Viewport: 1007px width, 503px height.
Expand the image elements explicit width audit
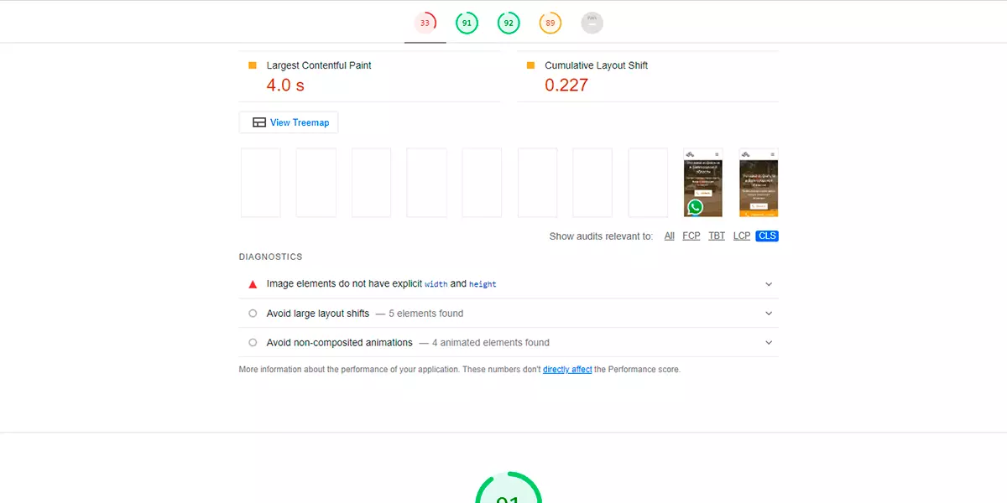point(509,284)
